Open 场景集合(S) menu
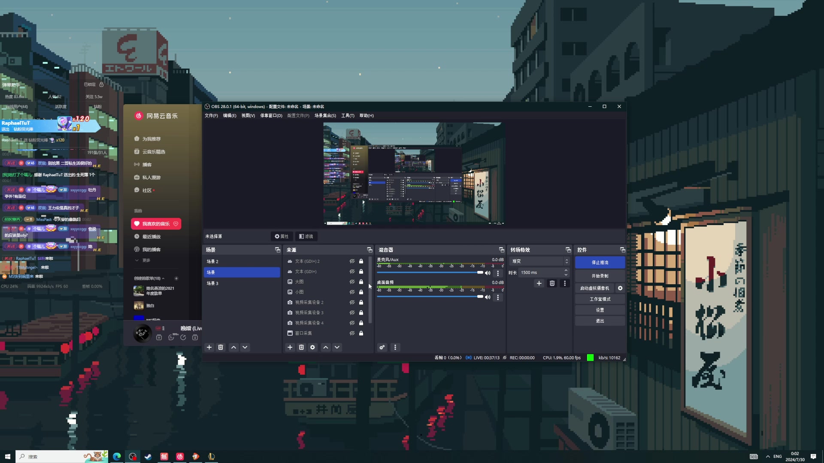Viewport: 824px width, 463px height. tap(325, 116)
